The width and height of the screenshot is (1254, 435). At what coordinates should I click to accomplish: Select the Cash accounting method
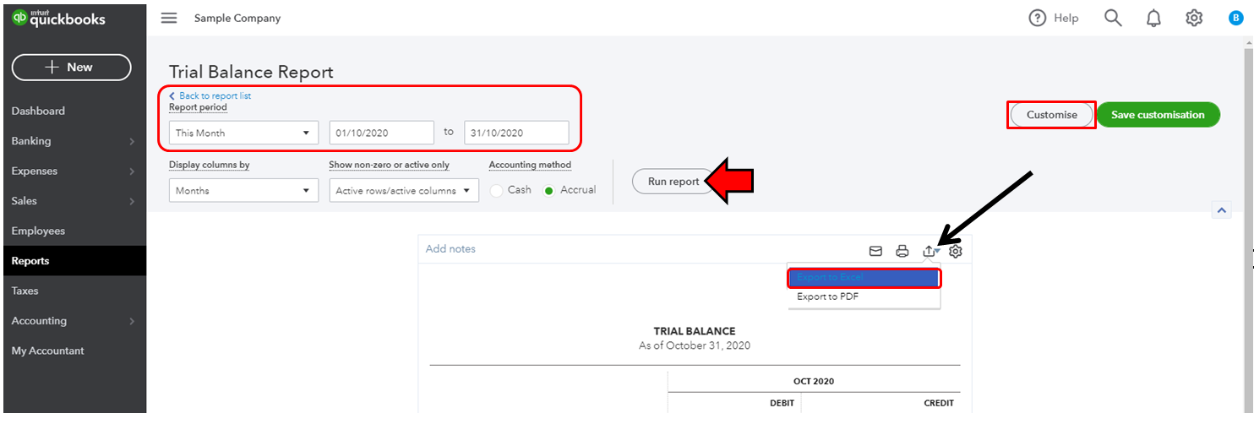496,190
